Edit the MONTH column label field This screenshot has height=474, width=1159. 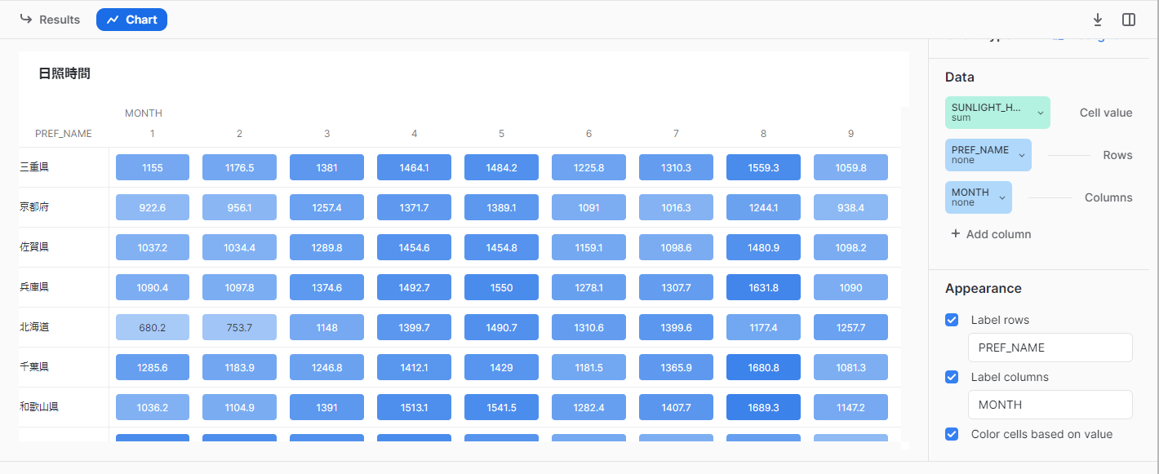pos(1050,405)
